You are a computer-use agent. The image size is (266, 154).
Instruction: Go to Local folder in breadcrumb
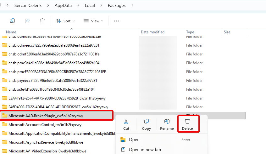[90, 5]
